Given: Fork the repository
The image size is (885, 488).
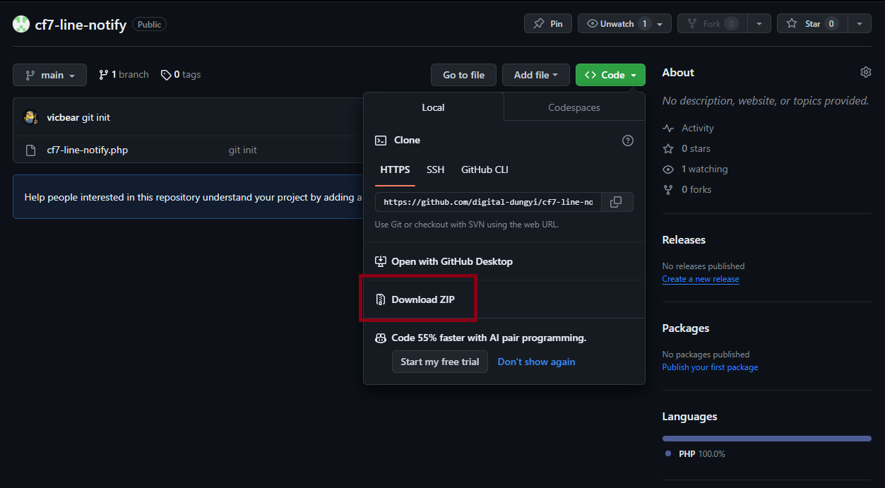Looking at the screenshot, I should click(712, 24).
